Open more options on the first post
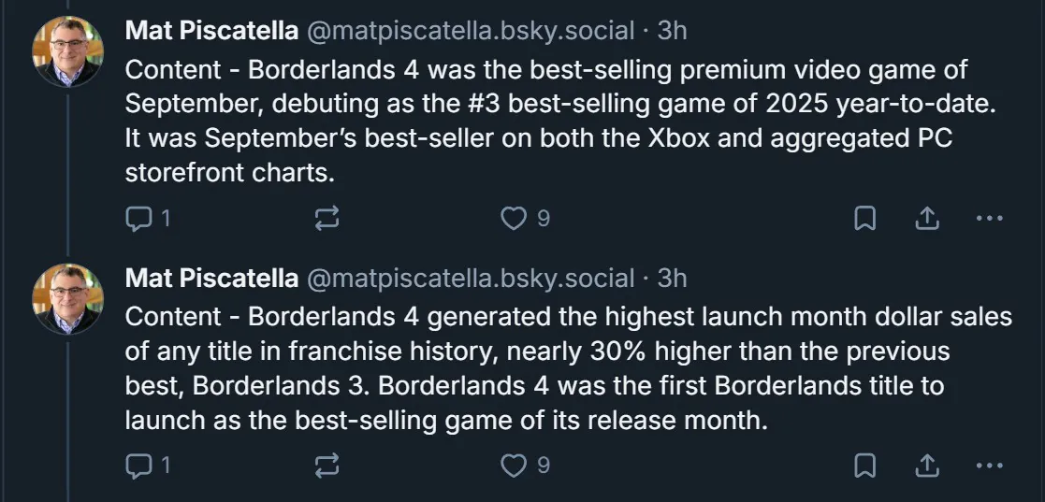The image size is (1045, 502). pos(989,219)
